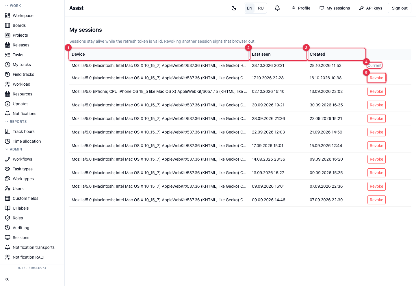Screen dimensions: 416x286
Task: Switch language to EN
Action: tap(250, 8)
